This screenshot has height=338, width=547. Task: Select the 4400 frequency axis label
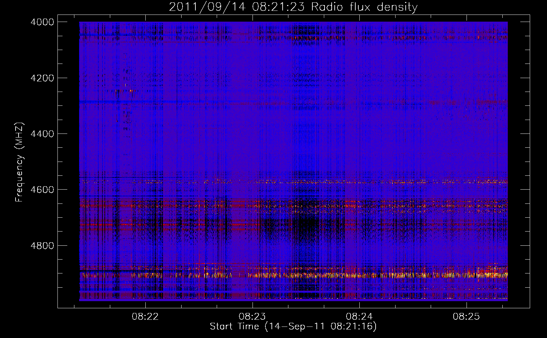click(42, 134)
